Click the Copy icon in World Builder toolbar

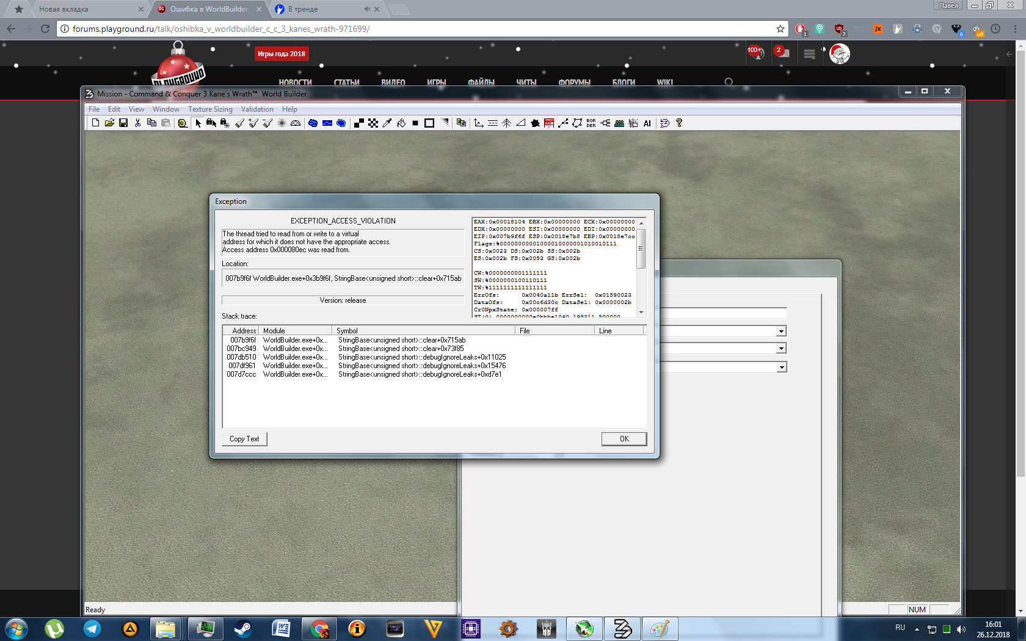pyautogui.click(x=151, y=123)
